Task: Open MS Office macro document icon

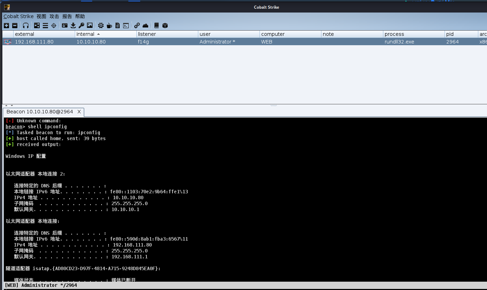Action: tap(118, 25)
